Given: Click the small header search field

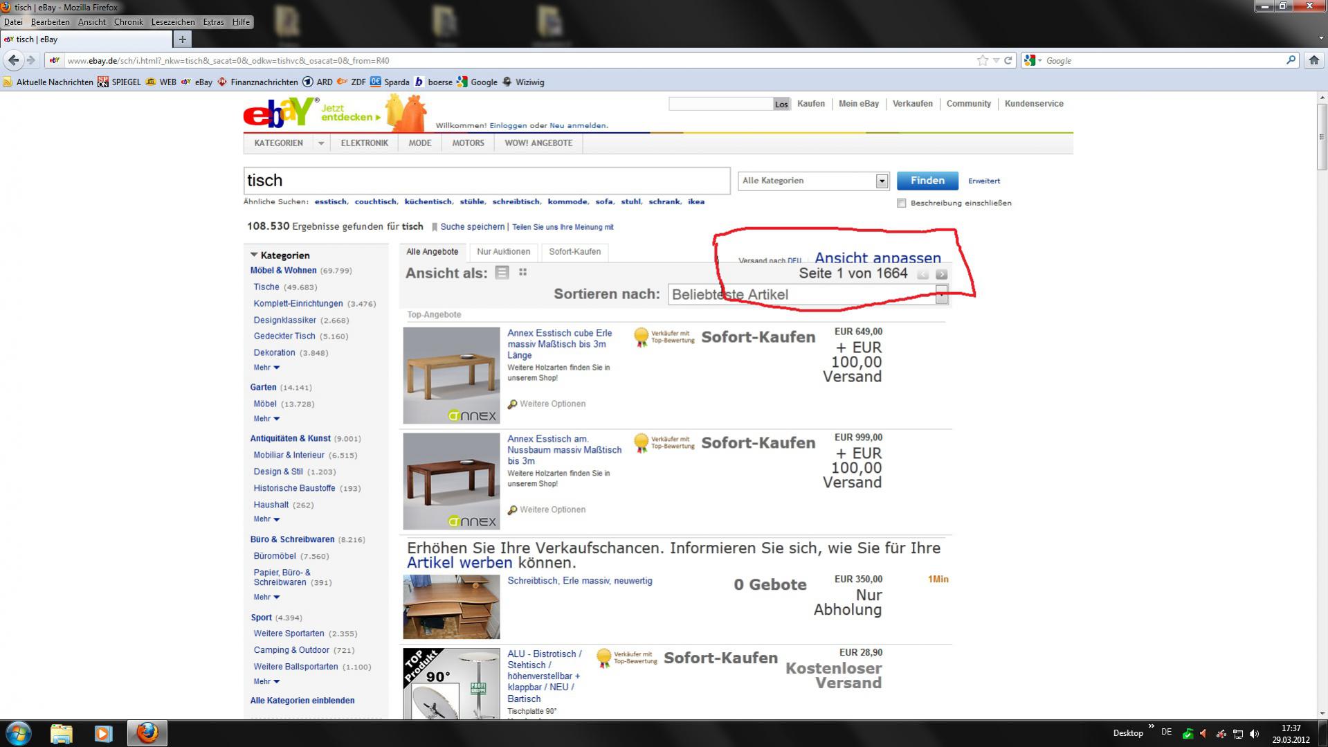Looking at the screenshot, I should pos(720,104).
